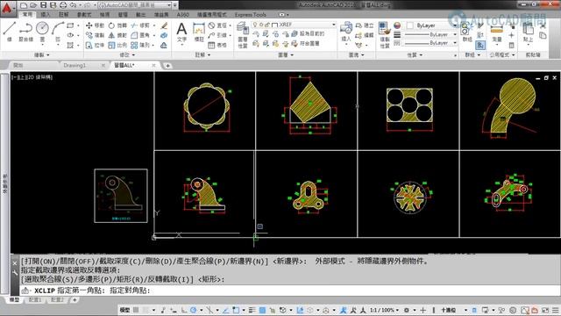The image size is (561, 316).
Task: Switch to the Annotate (註解) ribbon tab
Action: (64, 15)
